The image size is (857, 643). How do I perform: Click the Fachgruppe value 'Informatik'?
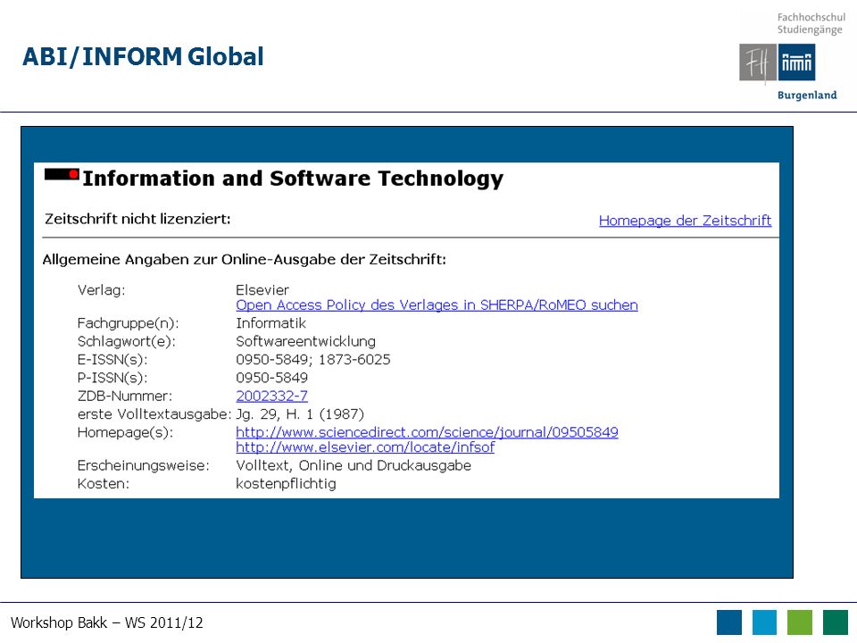[x=270, y=323]
